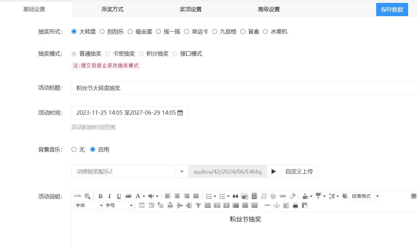The height and width of the screenshot is (248, 417).
Task: Select 九宫格 lottery form
Action: [215, 32]
